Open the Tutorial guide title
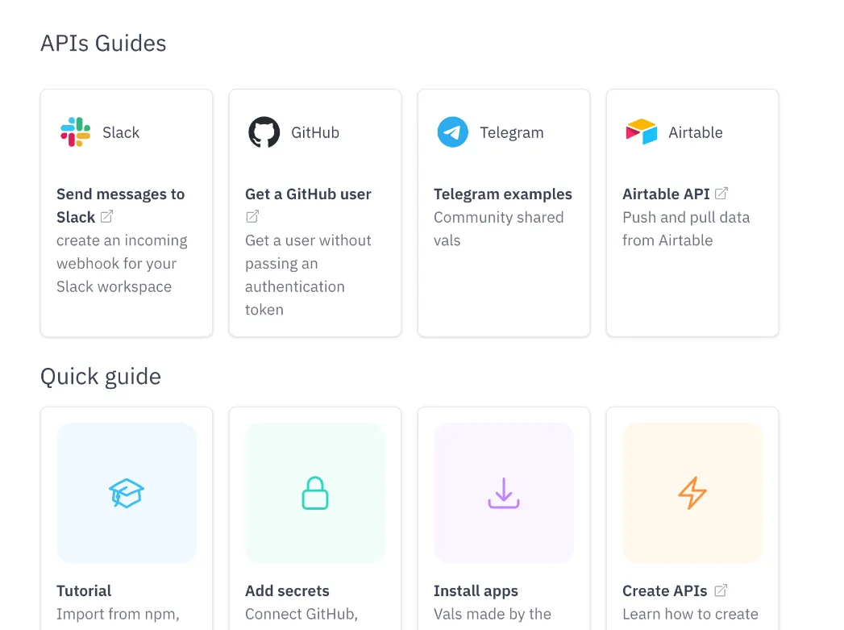The image size is (844, 630). pos(84,591)
